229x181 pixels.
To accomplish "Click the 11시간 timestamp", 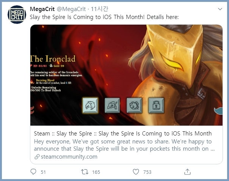I will [x=99, y=9].
